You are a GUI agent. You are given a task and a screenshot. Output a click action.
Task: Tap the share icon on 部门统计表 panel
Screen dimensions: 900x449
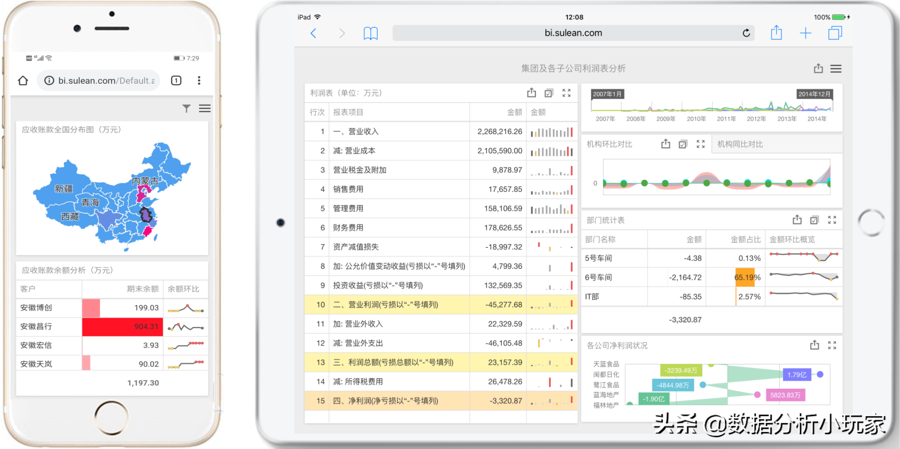click(x=797, y=220)
